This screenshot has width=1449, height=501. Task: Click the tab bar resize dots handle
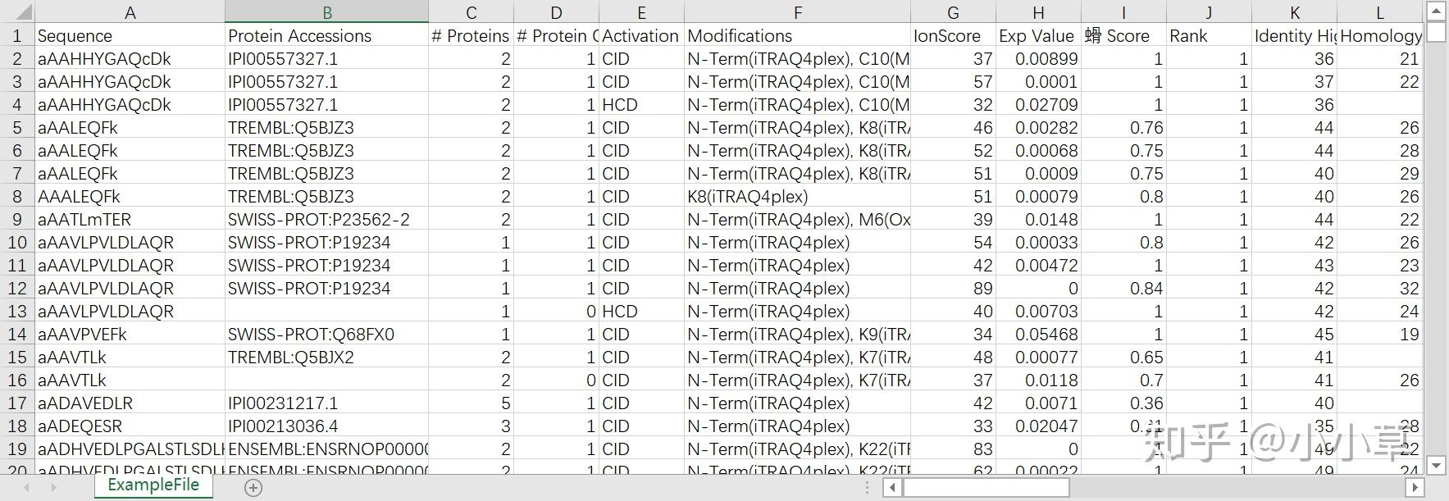click(868, 488)
